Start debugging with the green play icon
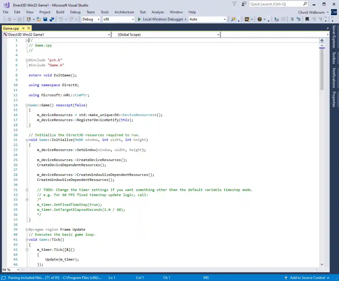 pyautogui.click(x=139, y=19)
